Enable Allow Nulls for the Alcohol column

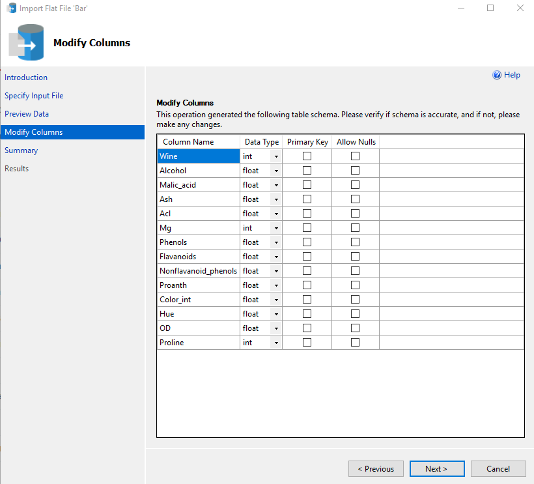[x=355, y=171]
